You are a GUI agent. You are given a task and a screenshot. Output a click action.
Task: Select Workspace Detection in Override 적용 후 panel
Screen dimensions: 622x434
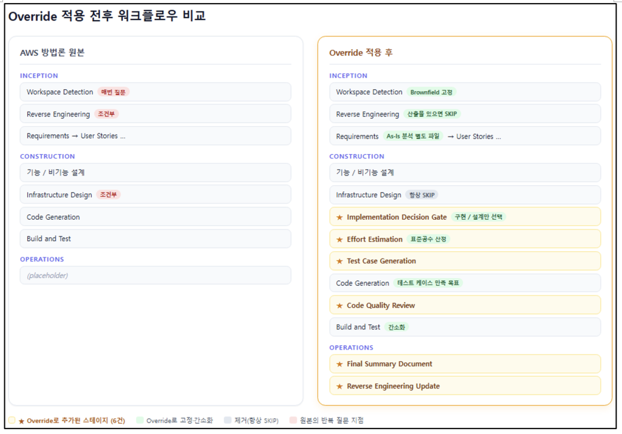pos(465,92)
